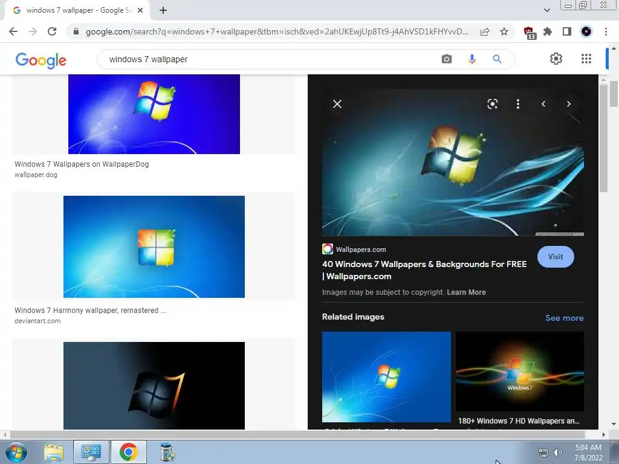Click the search box with windows 7 wallpaper
This screenshot has height=464, width=619.
(x=268, y=59)
